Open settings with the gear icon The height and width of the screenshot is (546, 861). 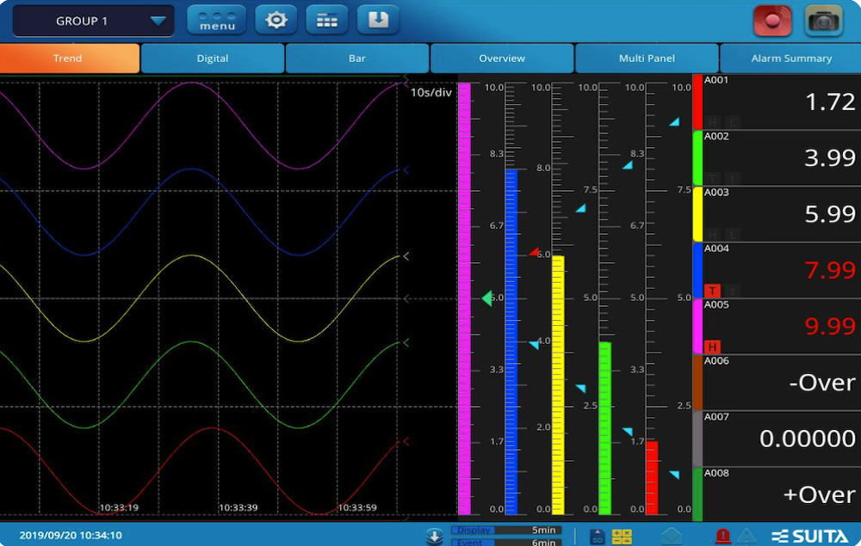[x=276, y=21]
